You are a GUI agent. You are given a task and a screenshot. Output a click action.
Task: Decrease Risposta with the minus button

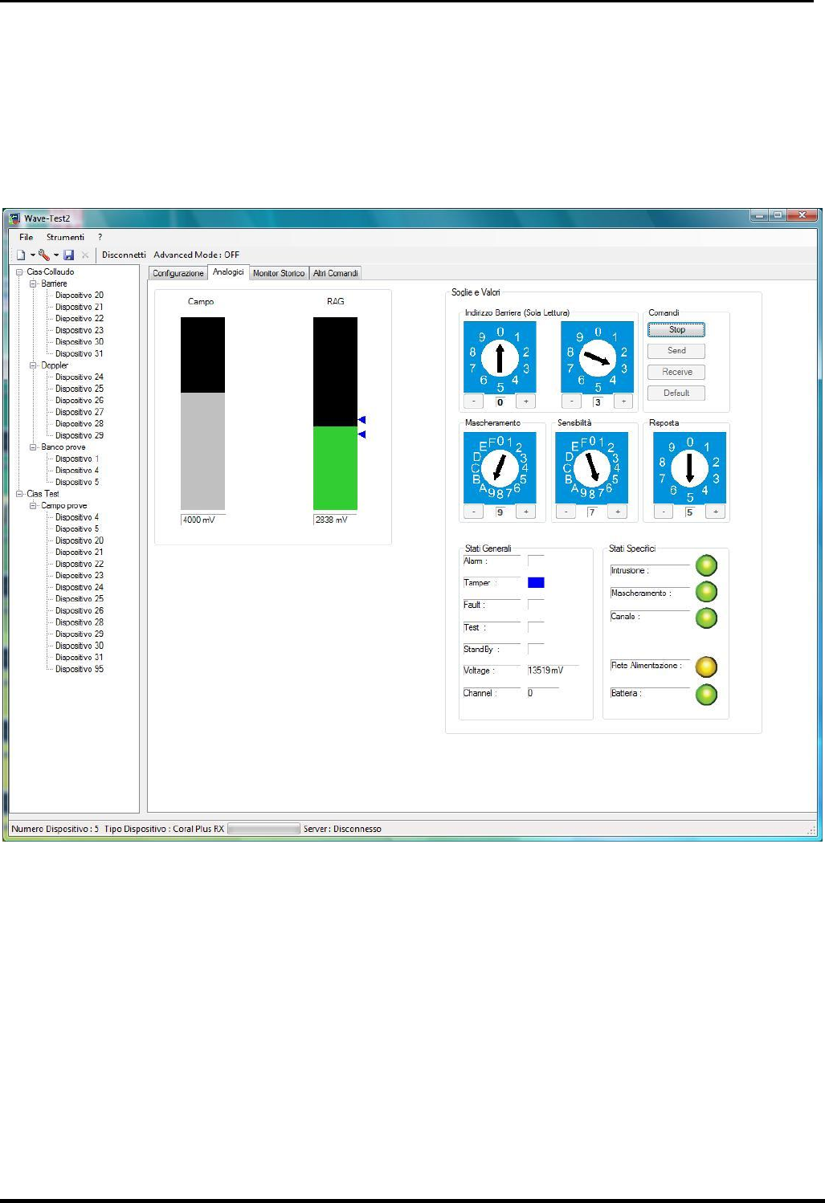click(664, 512)
